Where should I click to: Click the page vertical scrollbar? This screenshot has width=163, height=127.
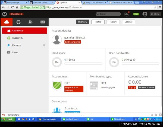pos(162,66)
